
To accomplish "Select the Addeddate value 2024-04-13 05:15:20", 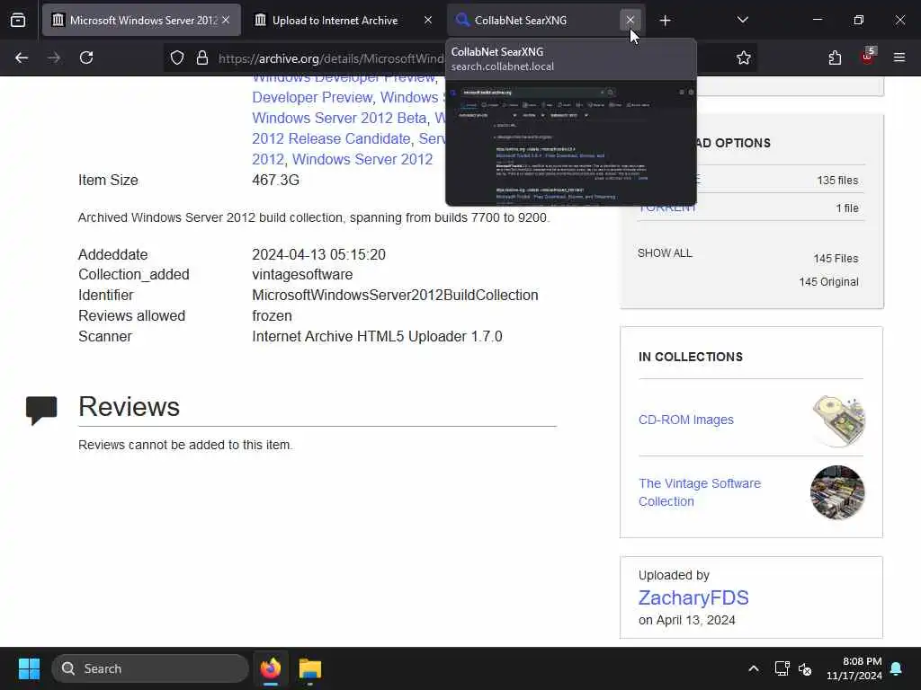I will 319,254.
